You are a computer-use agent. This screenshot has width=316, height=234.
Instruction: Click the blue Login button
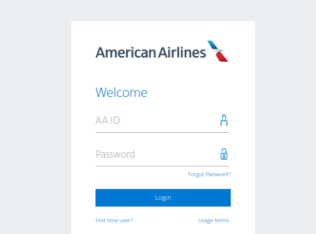[x=163, y=198]
